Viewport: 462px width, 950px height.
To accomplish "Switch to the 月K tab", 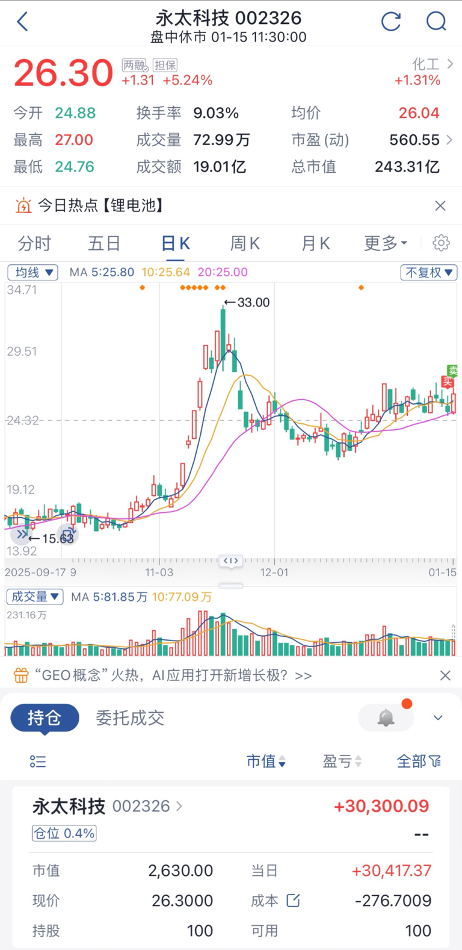I will [315, 243].
